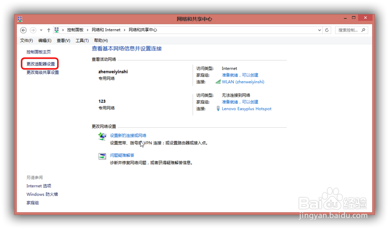The height and width of the screenshot is (229, 389).
Task: Click the Control Panel icon in the address bar
Action: [56, 30]
